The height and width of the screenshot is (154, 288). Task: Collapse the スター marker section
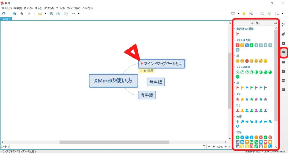pos(235,94)
